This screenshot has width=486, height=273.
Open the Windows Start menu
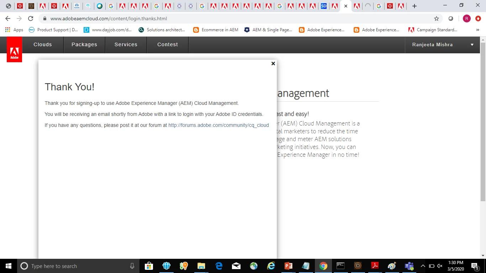tap(9, 266)
